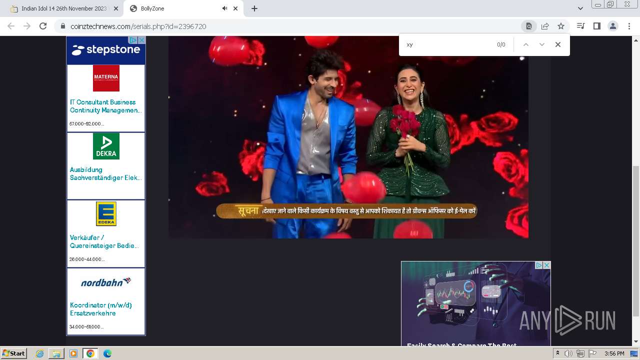The height and width of the screenshot is (360, 640).
Task: Open AdChoices info on trading ad
Action: pyautogui.click(x=539, y=265)
